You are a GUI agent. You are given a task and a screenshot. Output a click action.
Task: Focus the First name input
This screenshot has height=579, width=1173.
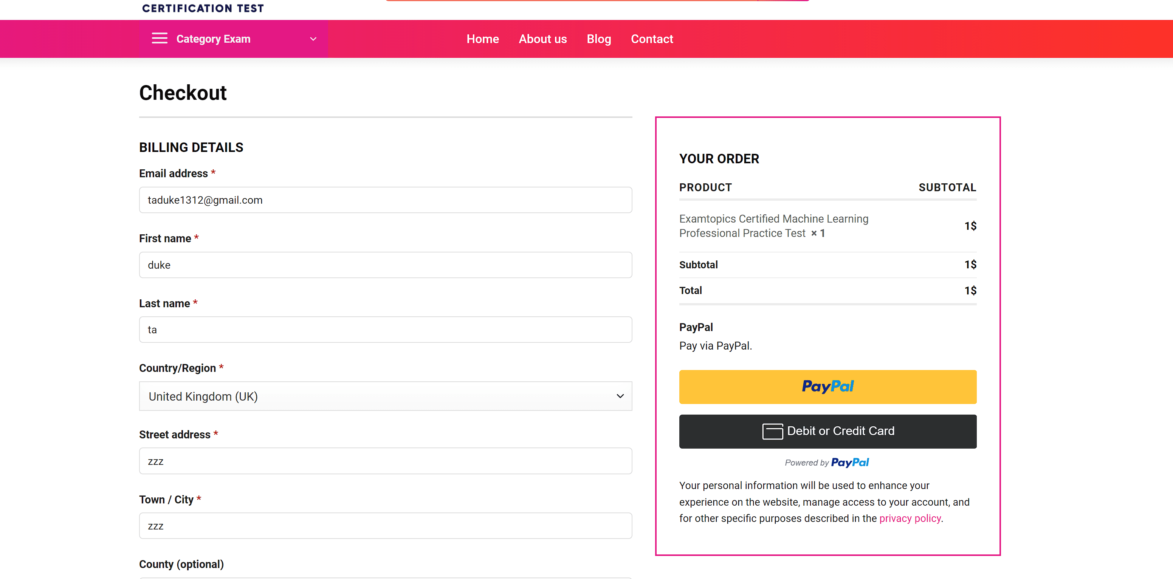(x=385, y=265)
